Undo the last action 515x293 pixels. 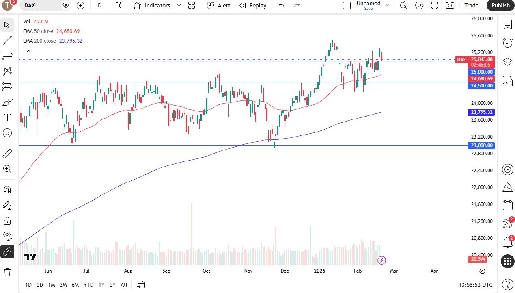click(x=281, y=5)
